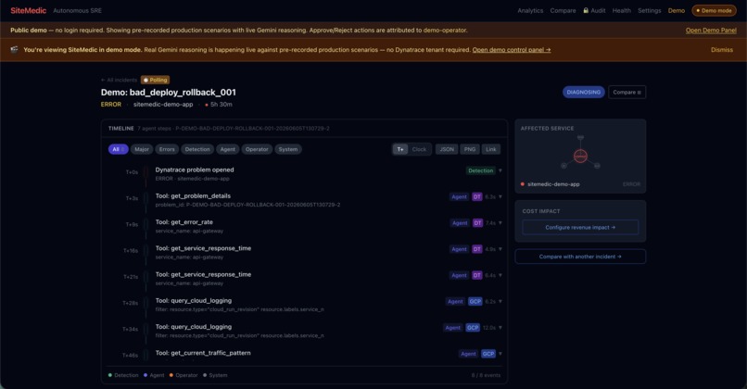This screenshot has height=389, width=747.
Task: Expand the get_error_rate tool step
Action: click(500, 223)
